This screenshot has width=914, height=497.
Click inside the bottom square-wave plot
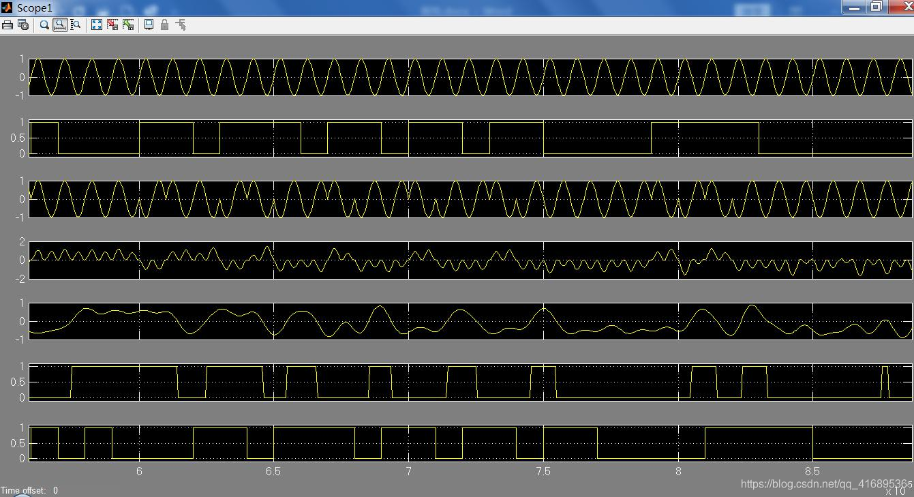tap(471, 443)
